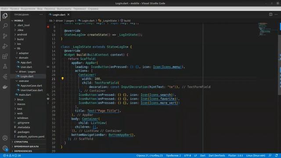The image size is (281, 158).
Task: Open the Flutter sidebar view
Action: 5,77
